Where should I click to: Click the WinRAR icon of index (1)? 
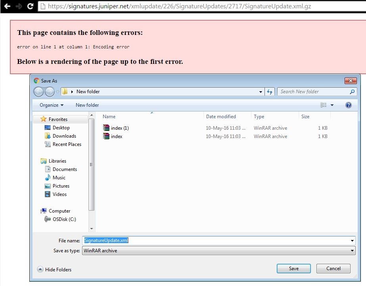(106, 128)
